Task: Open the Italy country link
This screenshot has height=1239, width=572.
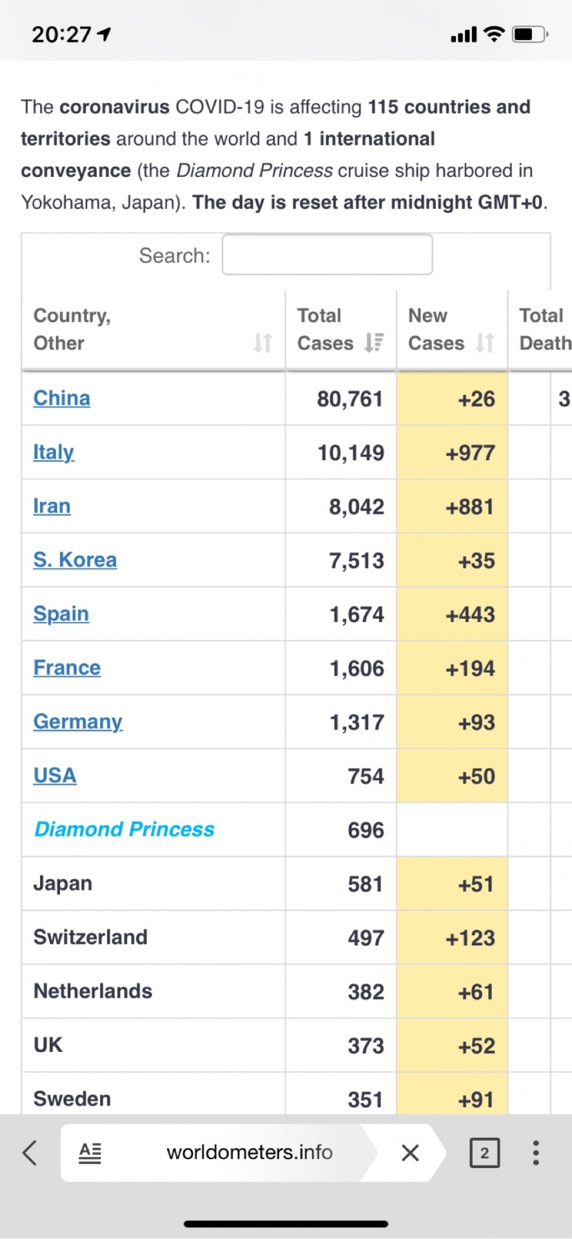Action: point(54,452)
